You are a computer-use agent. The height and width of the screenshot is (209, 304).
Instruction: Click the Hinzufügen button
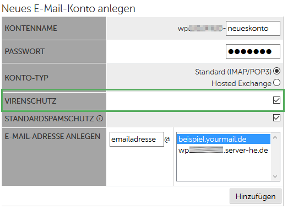click(256, 196)
